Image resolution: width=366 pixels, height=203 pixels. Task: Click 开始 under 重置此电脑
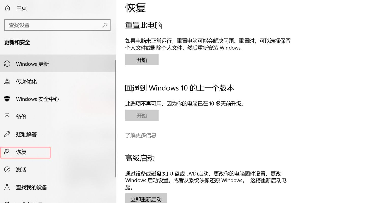142,59
